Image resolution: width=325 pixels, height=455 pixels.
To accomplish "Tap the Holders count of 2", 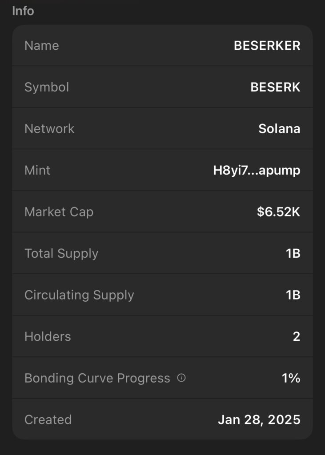I will (x=297, y=337).
